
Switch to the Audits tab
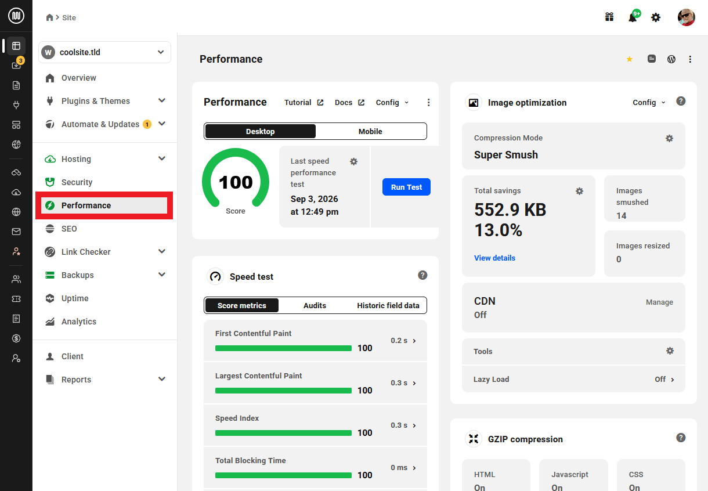(315, 305)
